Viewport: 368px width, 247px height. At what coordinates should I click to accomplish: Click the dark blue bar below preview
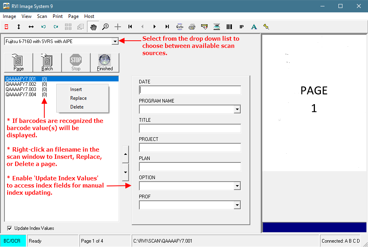coord(315,227)
